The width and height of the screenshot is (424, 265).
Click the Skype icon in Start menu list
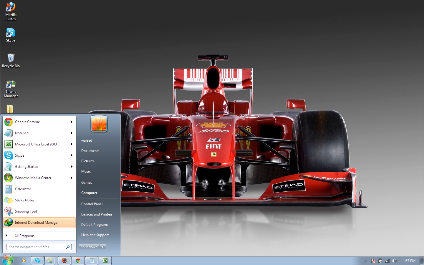[9, 155]
